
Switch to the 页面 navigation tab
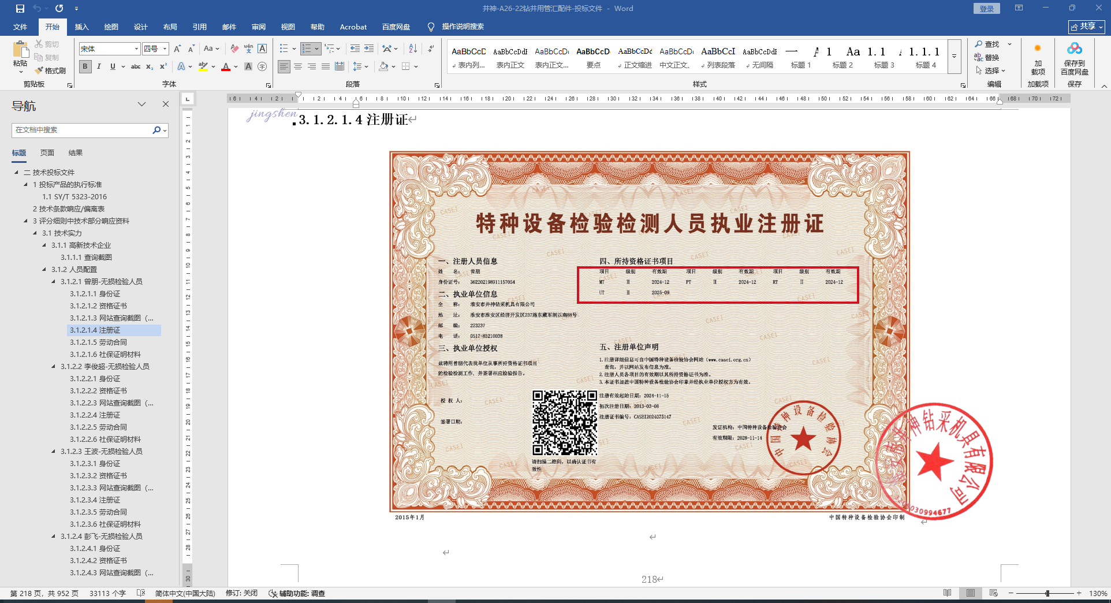47,153
